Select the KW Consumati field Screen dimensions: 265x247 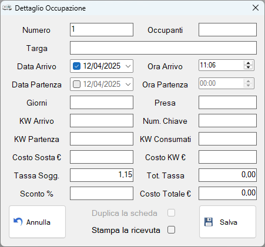pyautogui.click(x=227, y=139)
